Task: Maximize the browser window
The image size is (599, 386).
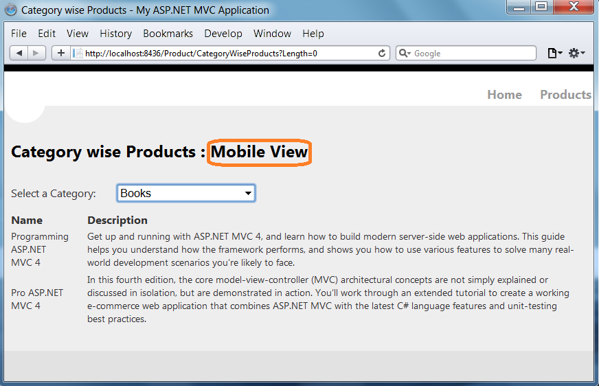Action: coord(541,8)
